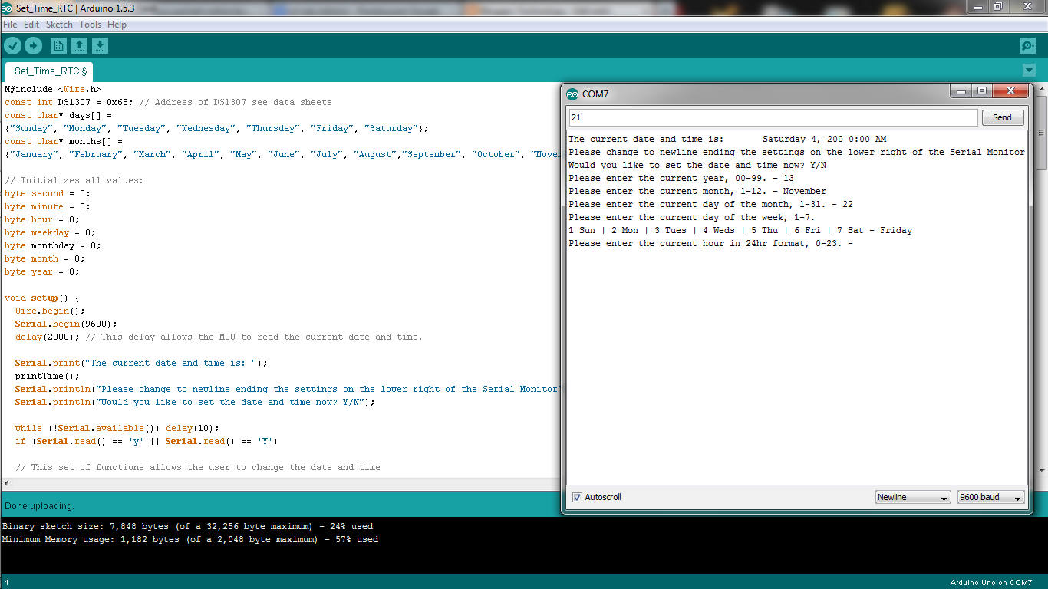Viewport: 1048px width, 589px height.
Task: Click the "byte hour = 0;" line
Action: [42, 220]
